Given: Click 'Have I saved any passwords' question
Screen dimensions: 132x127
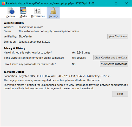Looking at the screenshot, I should pos(30,64).
